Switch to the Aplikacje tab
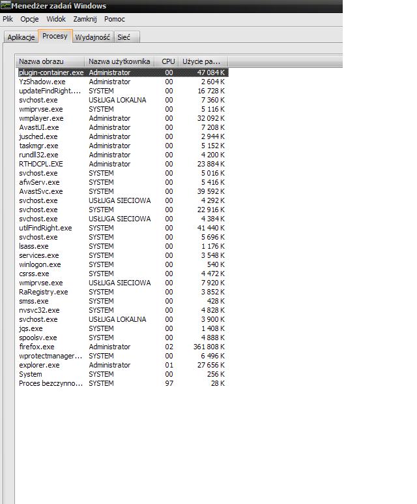Image resolution: width=417 pixels, height=504 pixels. [21, 37]
